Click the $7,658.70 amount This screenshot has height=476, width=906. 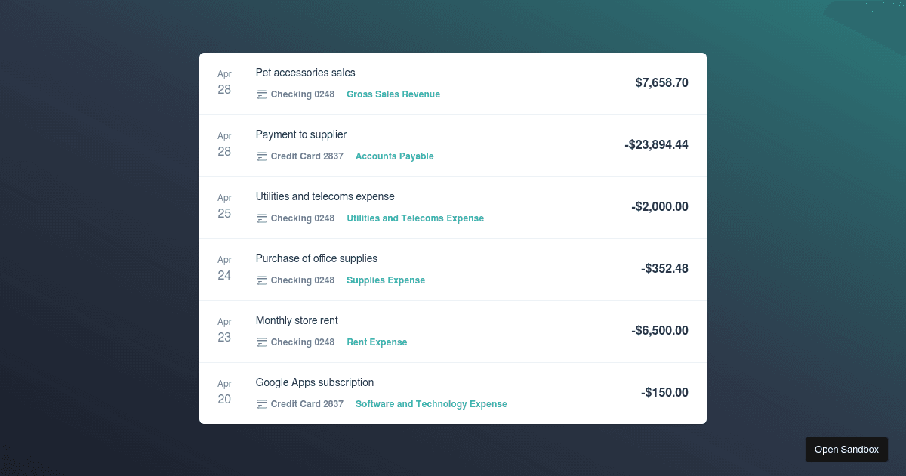(661, 83)
